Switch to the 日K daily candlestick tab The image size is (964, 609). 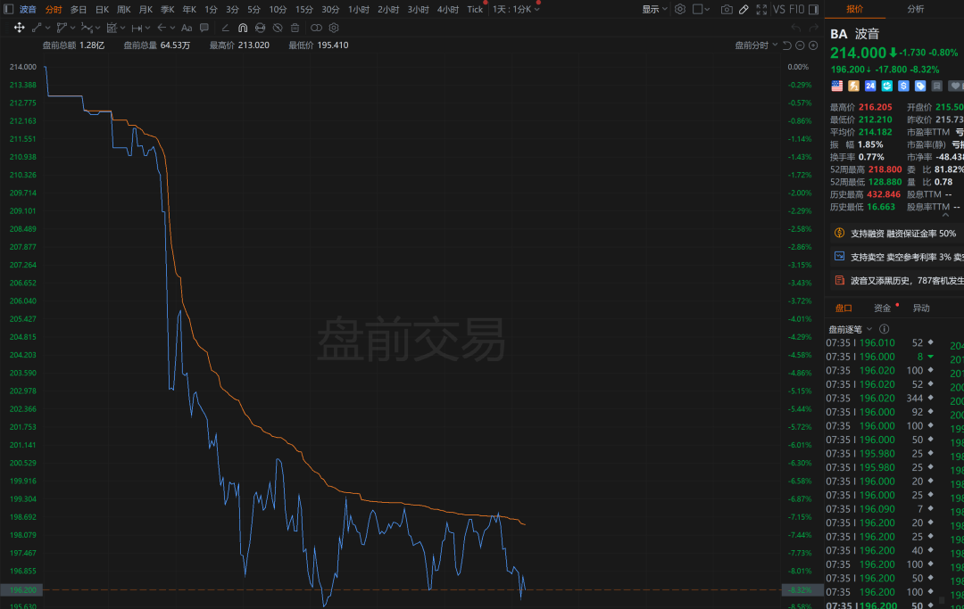coord(102,9)
